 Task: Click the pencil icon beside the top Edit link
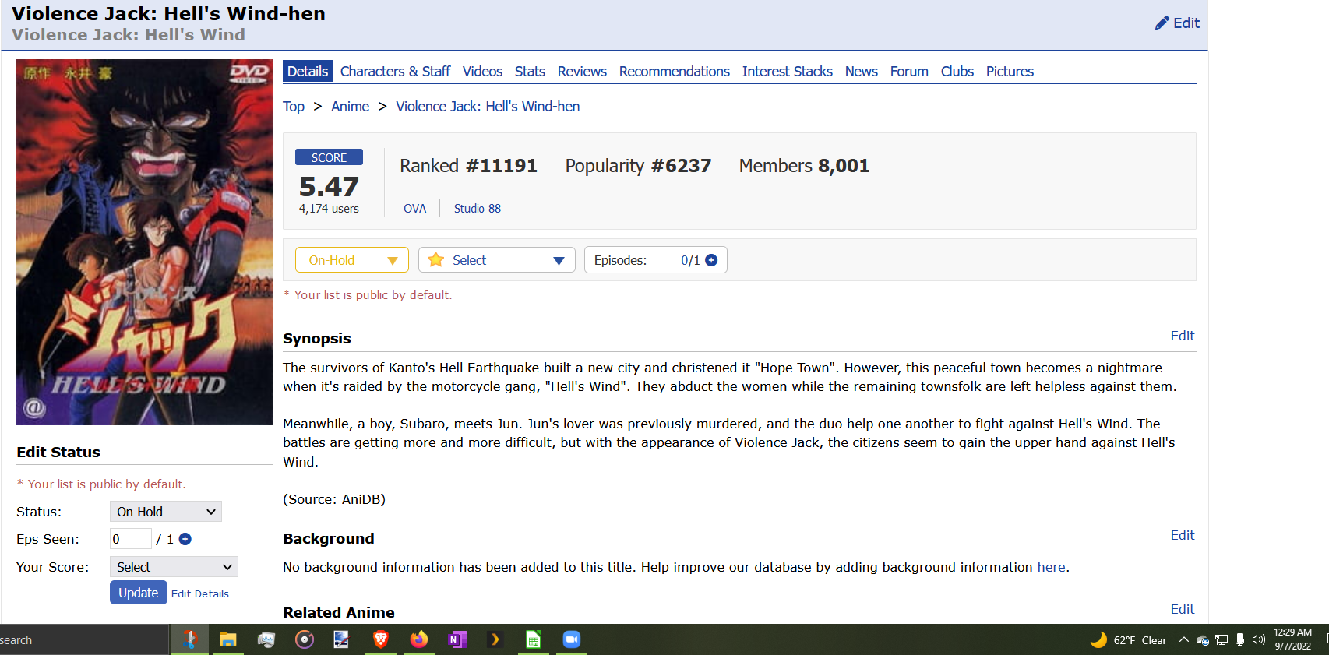pyautogui.click(x=1162, y=23)
